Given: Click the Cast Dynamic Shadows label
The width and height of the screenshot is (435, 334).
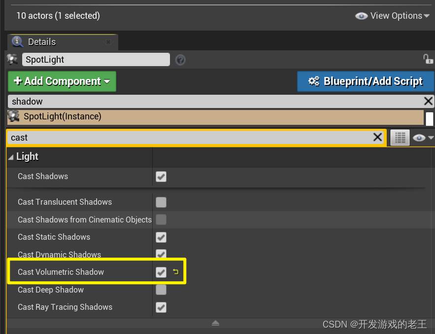Looking at the screenshot, I should 60,254.
